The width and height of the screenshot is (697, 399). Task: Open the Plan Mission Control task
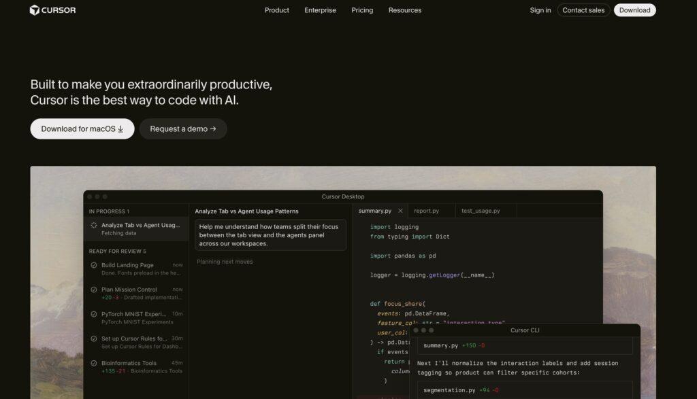(136, 293)
